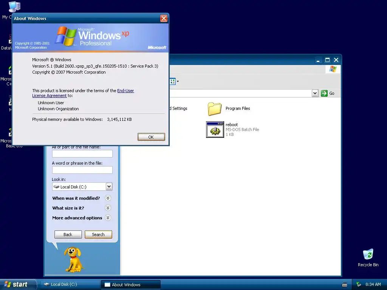387x290 pixels.
Task: Open the Look in drive dropdown
Action: click(x=109, y=187)
